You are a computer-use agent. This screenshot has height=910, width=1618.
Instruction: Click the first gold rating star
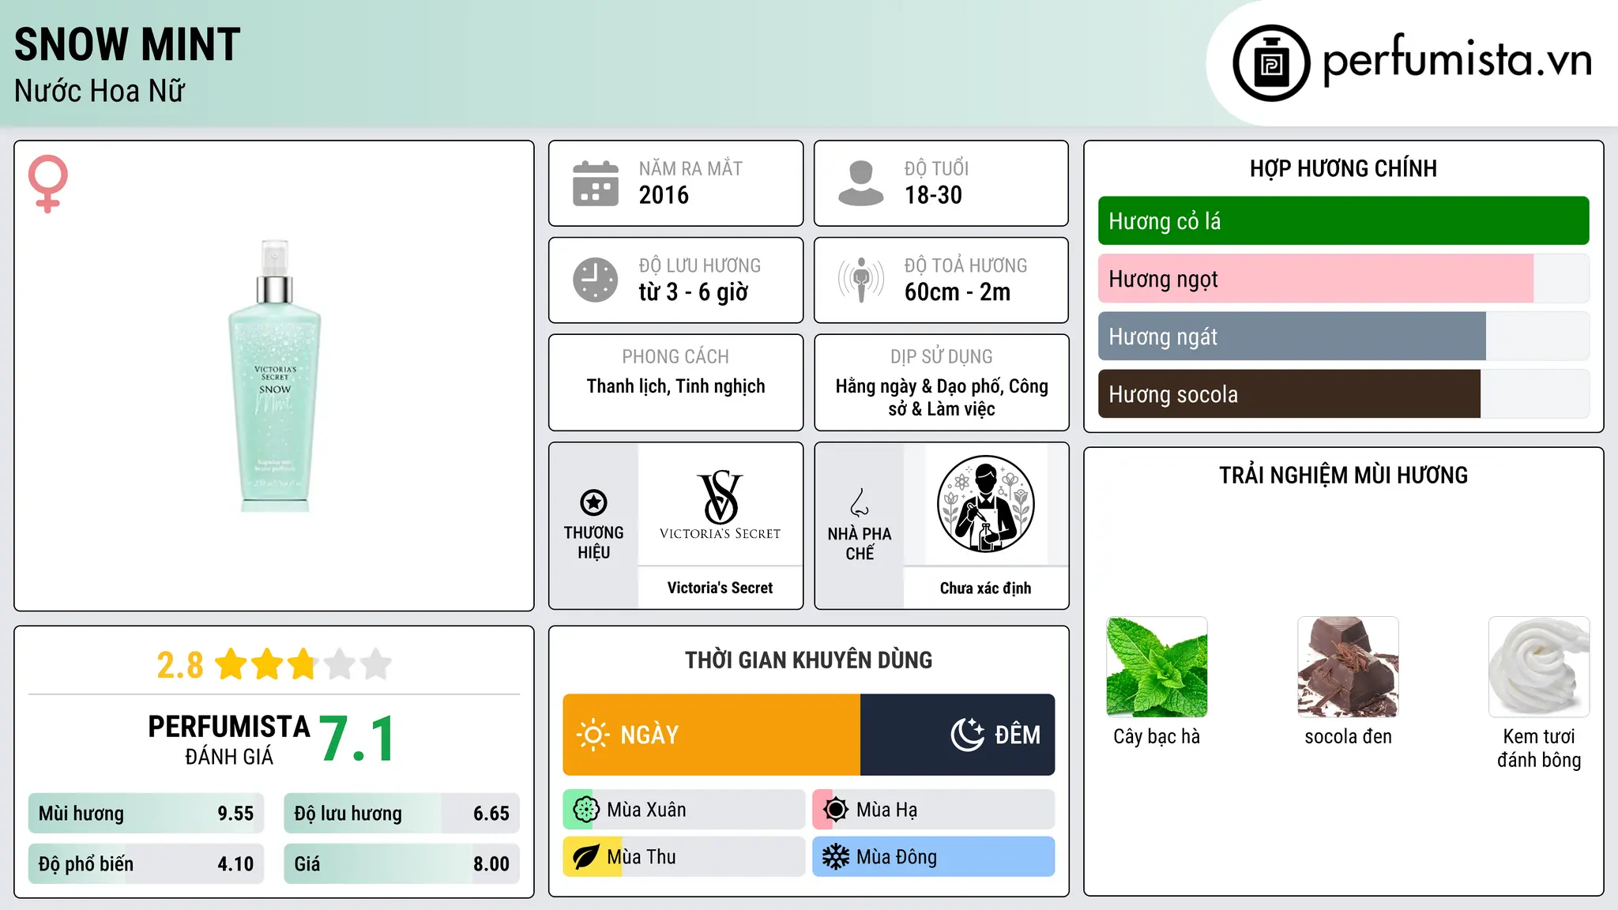coord(231,664)
